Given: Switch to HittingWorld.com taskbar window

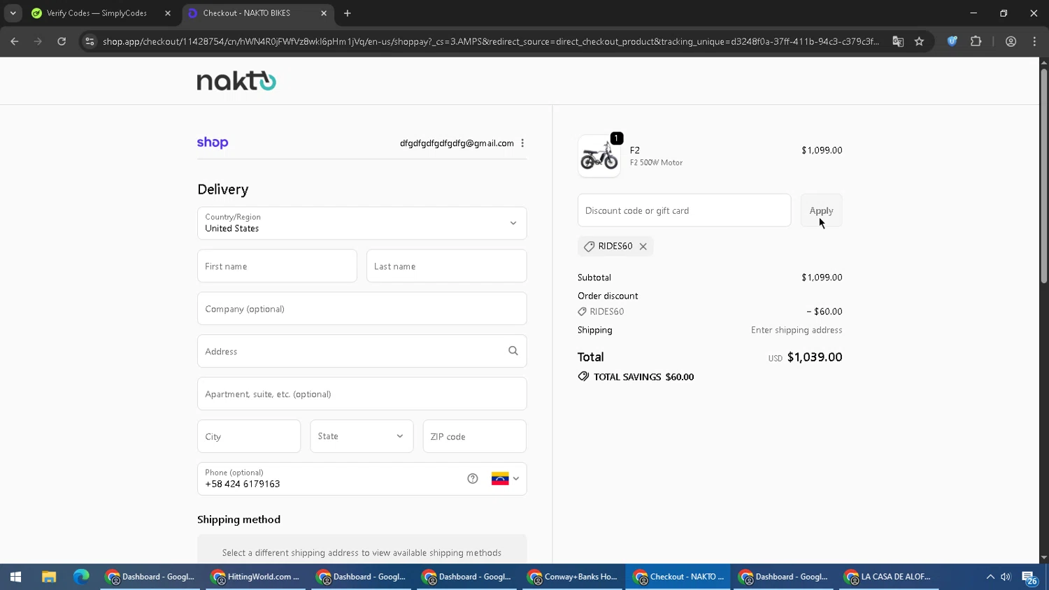Looking at the screenshot, I should (x=255, y=577).
